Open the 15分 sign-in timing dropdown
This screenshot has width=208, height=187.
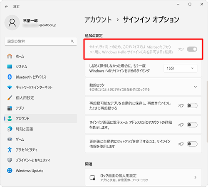point(180,68)
